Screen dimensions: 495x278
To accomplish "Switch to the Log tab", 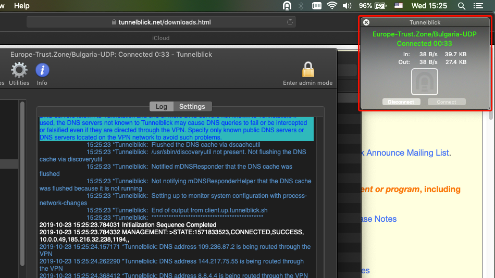I will pyautogui.click(x=162, y=106).
